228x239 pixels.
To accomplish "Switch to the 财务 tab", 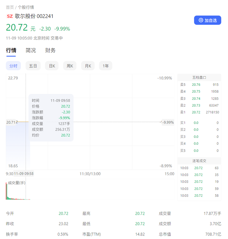I will coord(50,50).
